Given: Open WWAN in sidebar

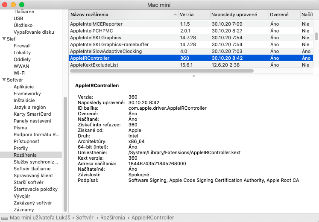Looking at the screenshot, I should tap(21, 66).
